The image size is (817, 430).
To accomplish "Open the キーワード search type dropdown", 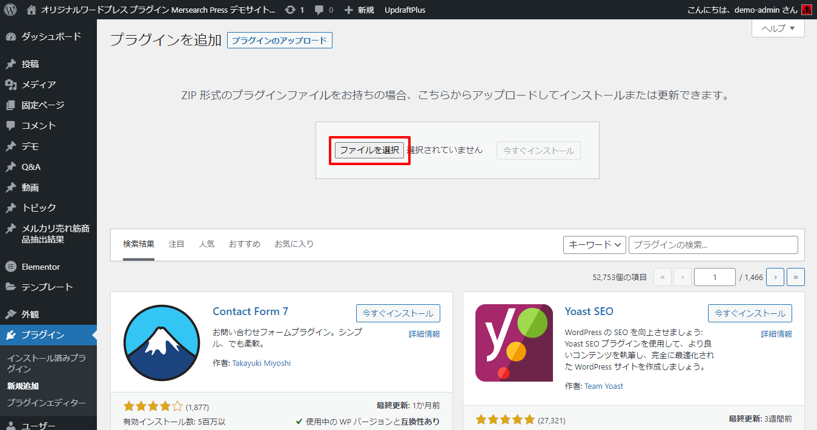I will click(595, 245).
